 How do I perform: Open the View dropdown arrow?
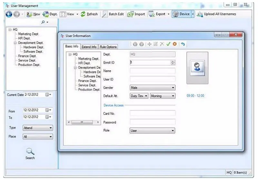[x=77, y=14]
